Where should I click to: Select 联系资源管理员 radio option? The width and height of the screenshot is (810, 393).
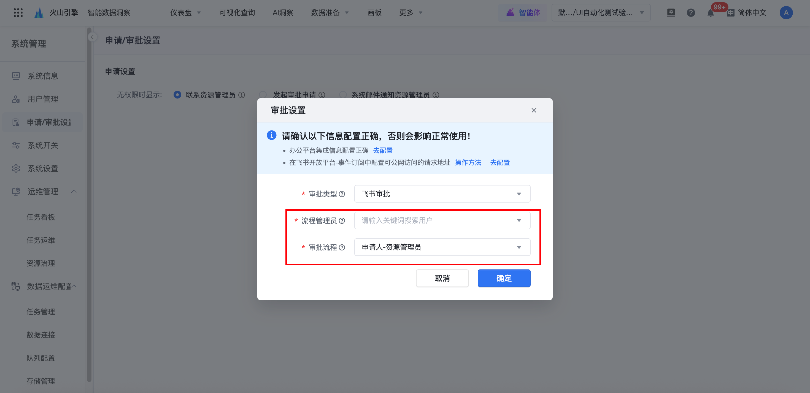click(177, 95)
